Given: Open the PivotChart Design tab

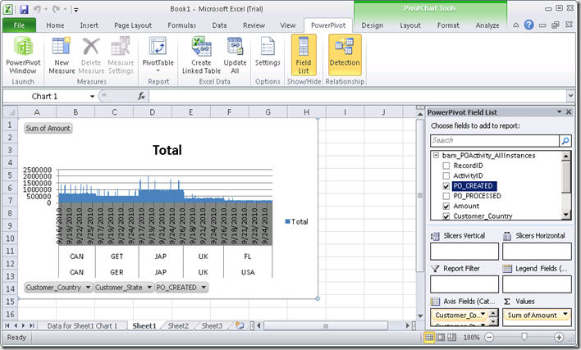Looking at the screenshot, I should pyautogui.click(x=373, y=25).
